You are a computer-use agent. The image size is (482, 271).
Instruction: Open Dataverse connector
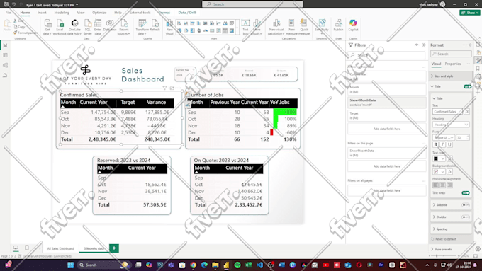click(110, 25)
